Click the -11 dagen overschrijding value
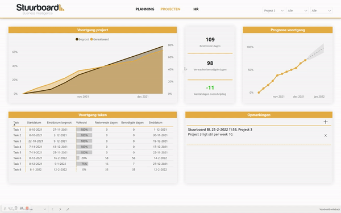This screenshot has width=341, height=213. [210, 88]
